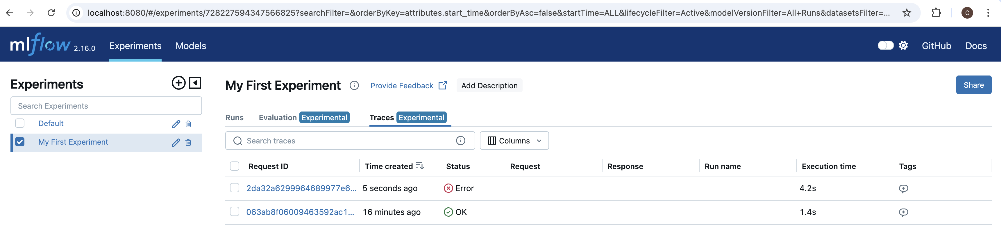Click the Share button
Screen dimensions: 1001x248
pos(973,85)
